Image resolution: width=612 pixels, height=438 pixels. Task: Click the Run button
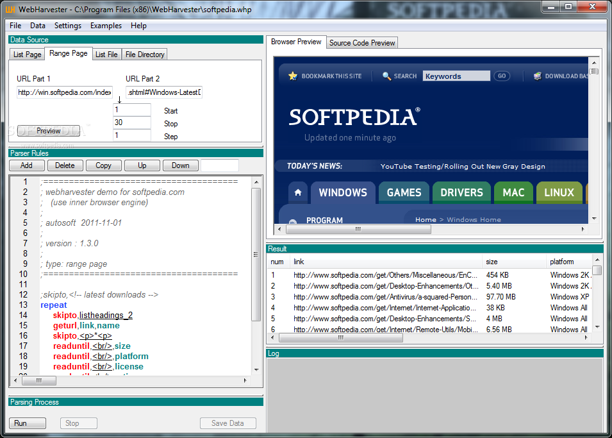tap(28, 423)
